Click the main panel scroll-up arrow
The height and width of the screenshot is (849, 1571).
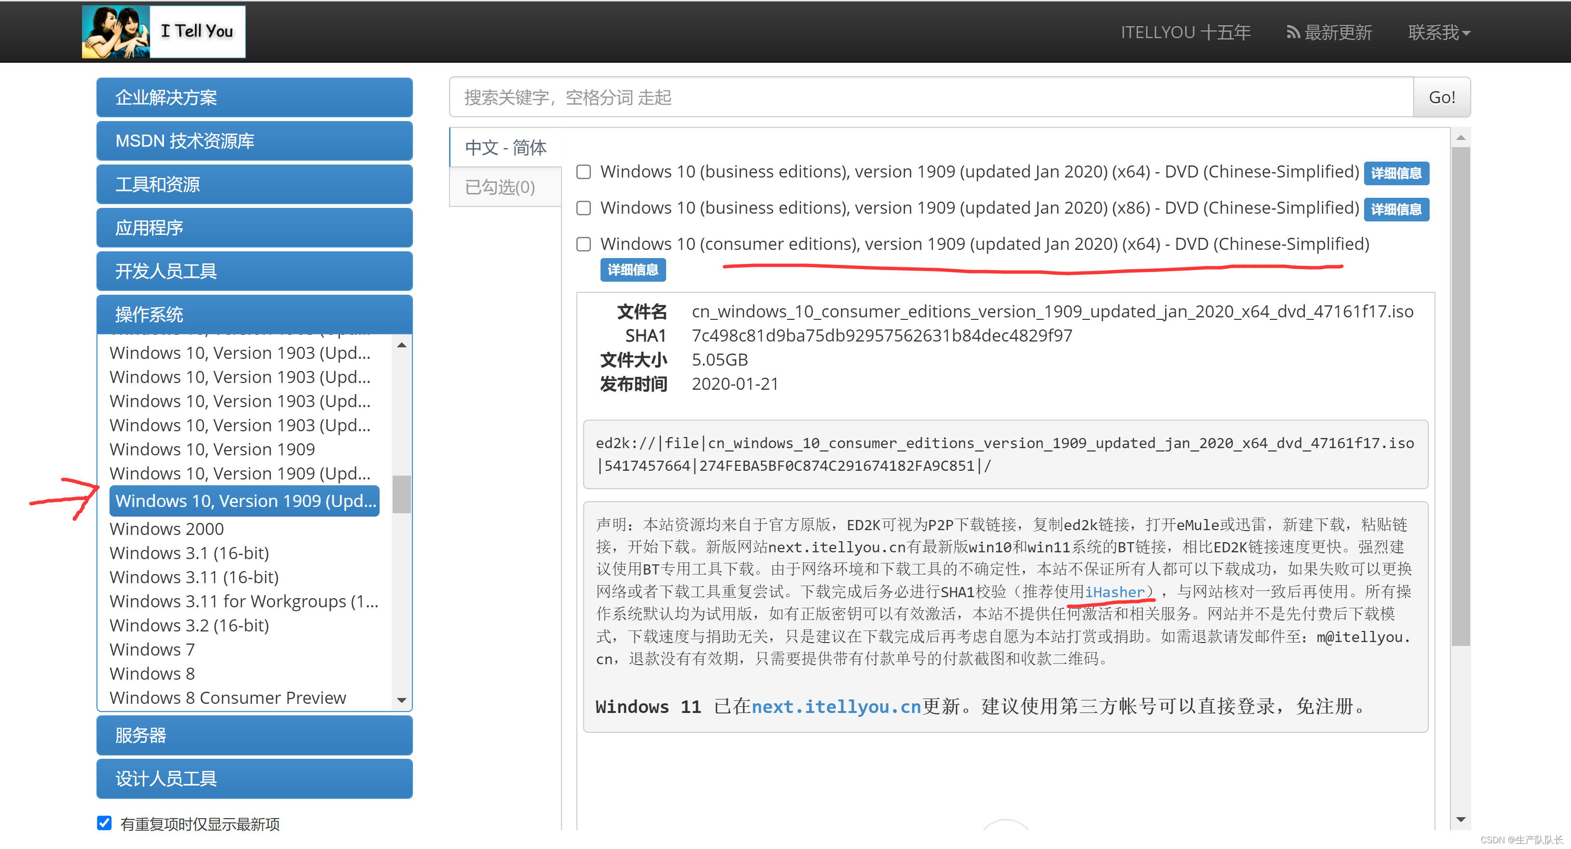click(x=1460, y=138)
